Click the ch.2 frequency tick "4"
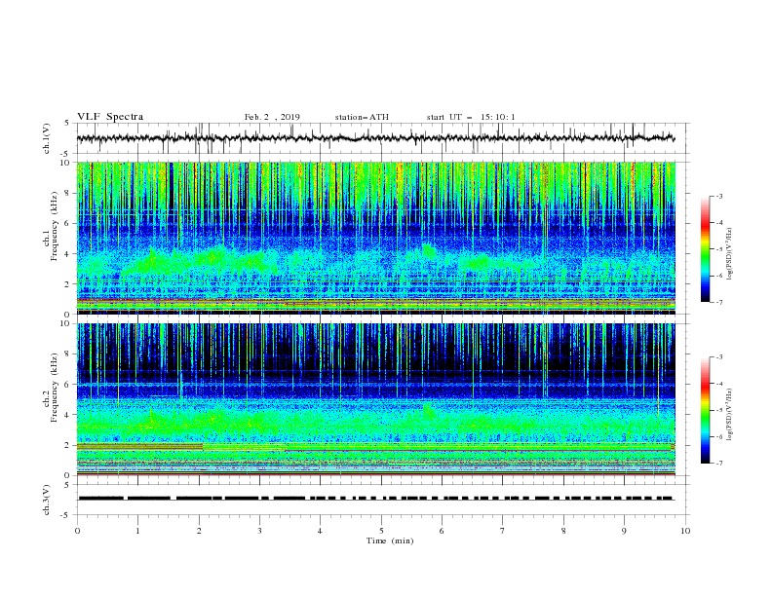This screenshot has height=596, width=772. pyautogui.click(x=67, y=415)
